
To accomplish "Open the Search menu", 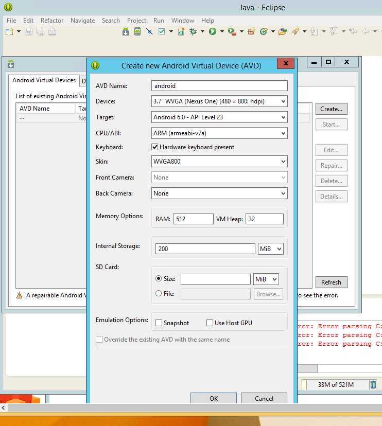I will pos(111,21).
